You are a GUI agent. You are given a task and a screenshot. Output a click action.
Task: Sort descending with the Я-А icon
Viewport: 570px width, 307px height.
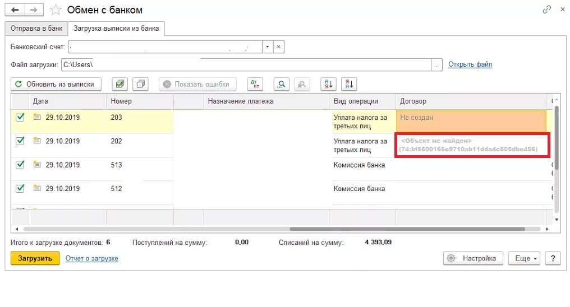click(x=349, y=84)
